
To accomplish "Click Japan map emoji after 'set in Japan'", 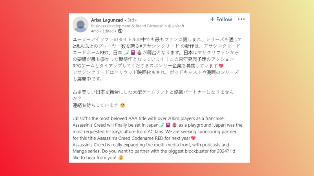I will click(x=162, y=125).
